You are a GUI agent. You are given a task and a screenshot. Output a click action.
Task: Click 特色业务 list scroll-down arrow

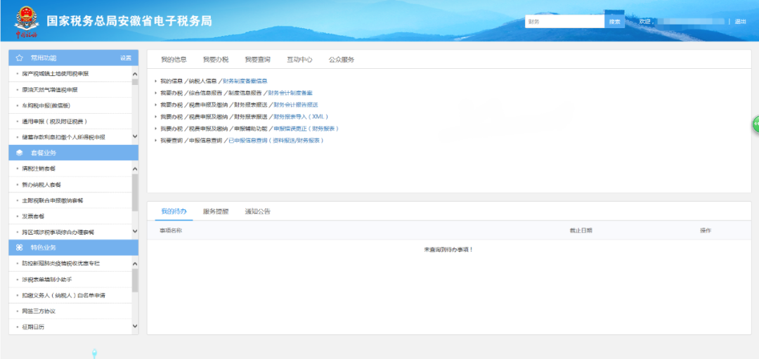pos(134,327)
